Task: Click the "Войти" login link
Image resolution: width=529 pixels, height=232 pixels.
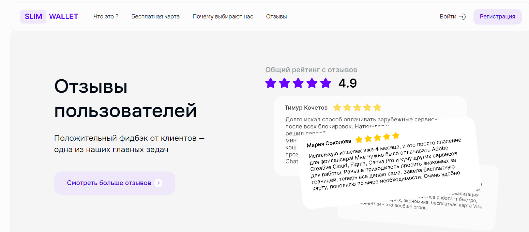Action: coord(448,17)
